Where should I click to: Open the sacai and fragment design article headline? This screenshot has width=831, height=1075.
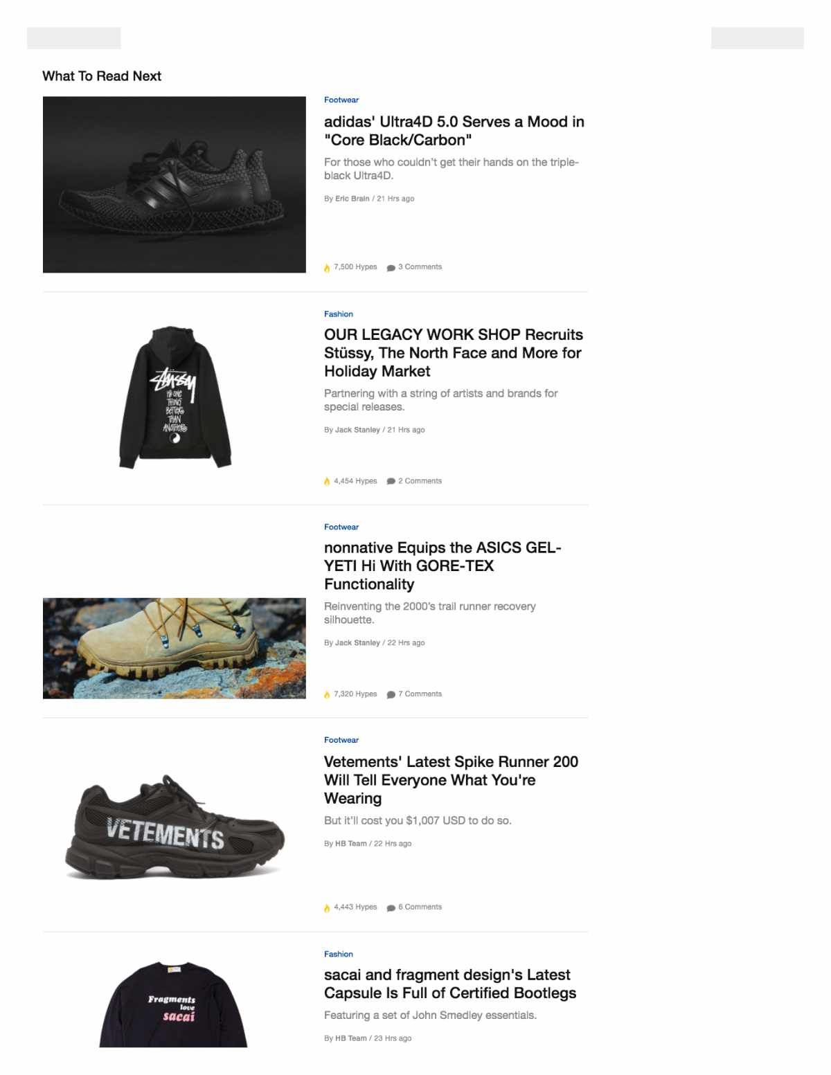click(450, 984)
